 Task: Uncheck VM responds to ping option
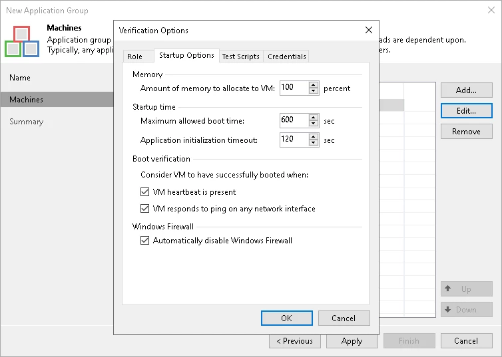145,209
